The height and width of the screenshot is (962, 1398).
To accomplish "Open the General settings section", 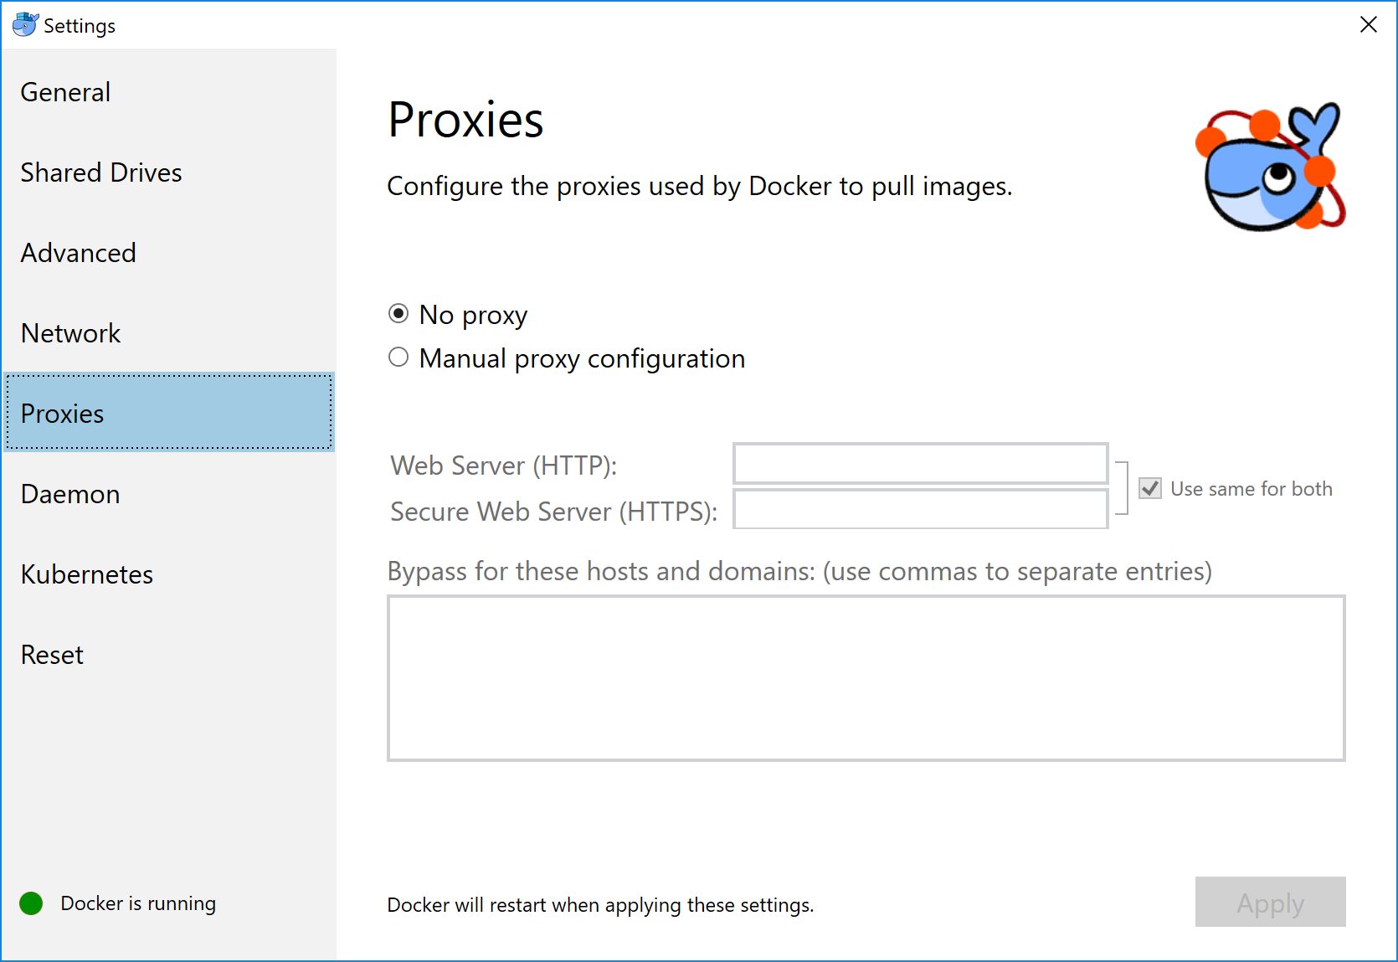I will tap(65, 92).
